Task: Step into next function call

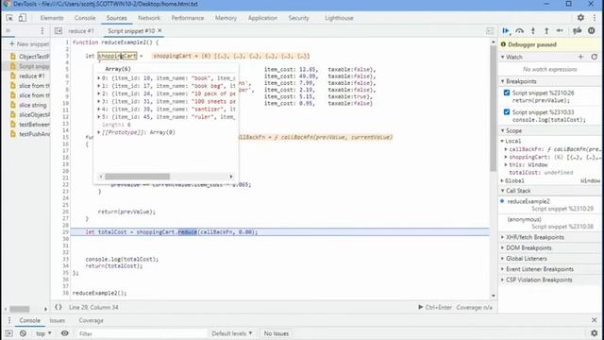Action: pos(533,31)
